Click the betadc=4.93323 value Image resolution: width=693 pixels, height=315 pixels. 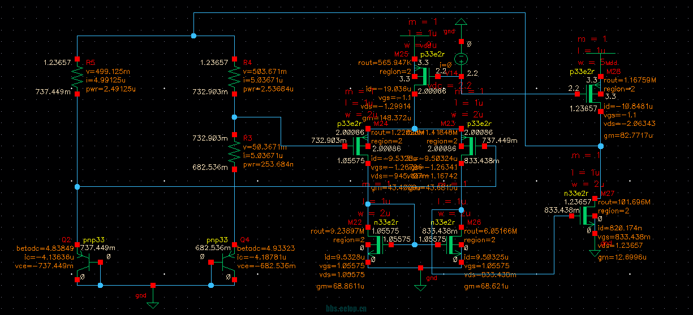coord(266,248)
